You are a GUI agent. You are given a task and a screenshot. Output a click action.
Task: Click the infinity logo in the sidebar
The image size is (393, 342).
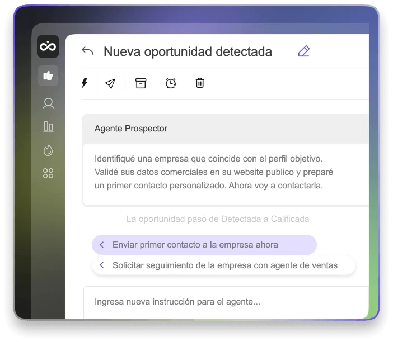pyautogui.click(x=48, y=46)
